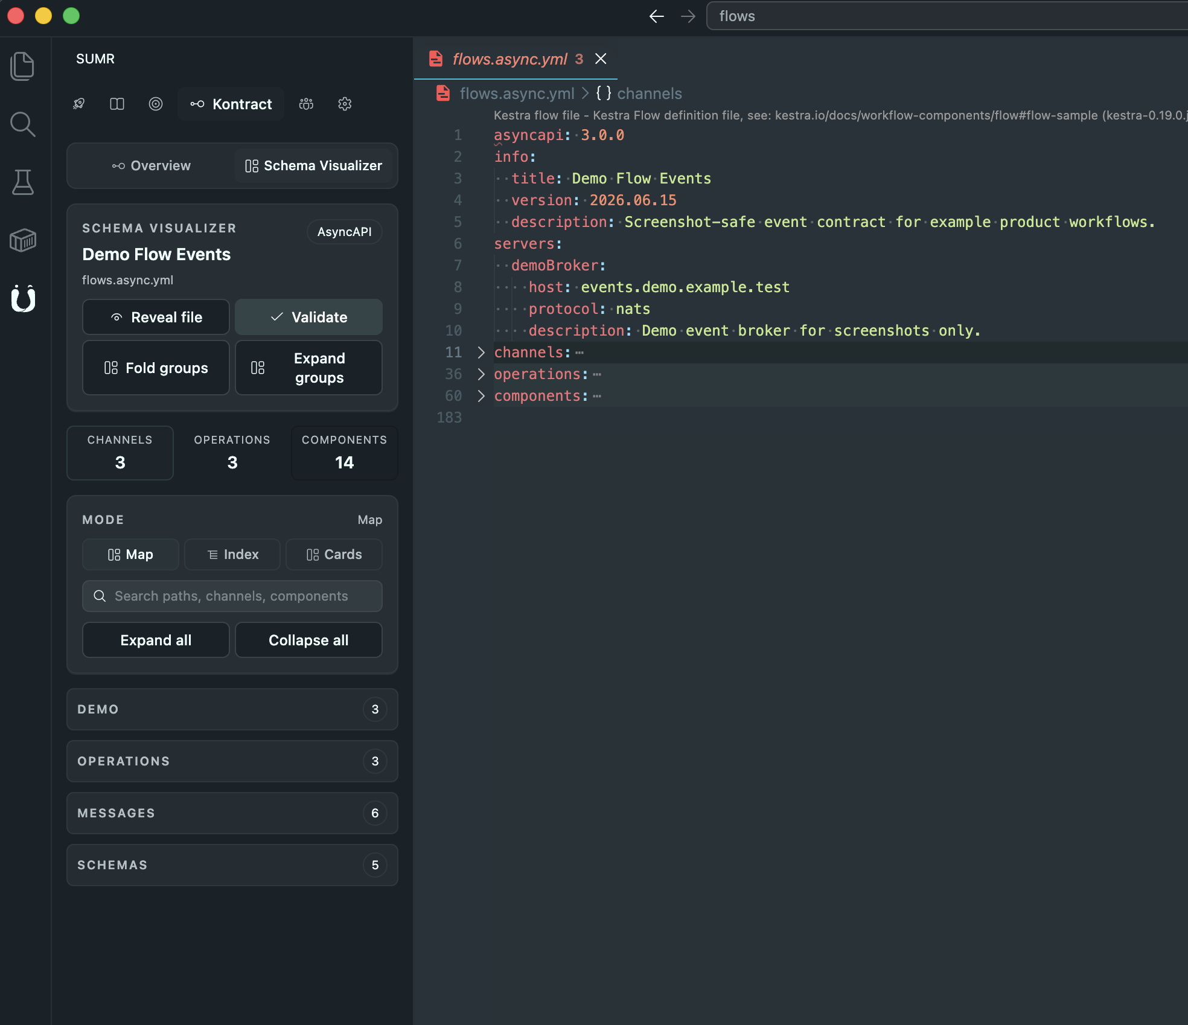Viewport: 1188px width, 1025px height.
Task: Click the Expand all button
Action: click(x=156, y=640)
